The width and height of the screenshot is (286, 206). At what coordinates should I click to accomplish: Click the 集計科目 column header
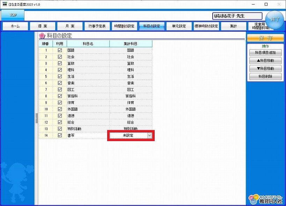pyautogui.click(x=131, y=44)
